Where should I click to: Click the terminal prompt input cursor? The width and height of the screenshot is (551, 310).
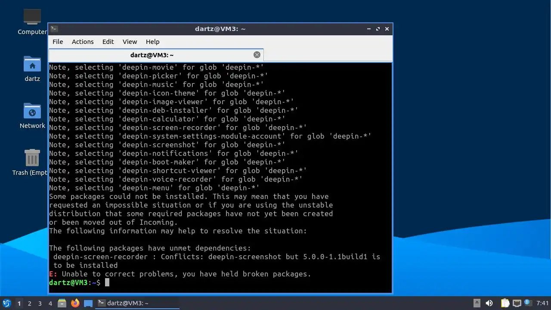click(107, 282)
